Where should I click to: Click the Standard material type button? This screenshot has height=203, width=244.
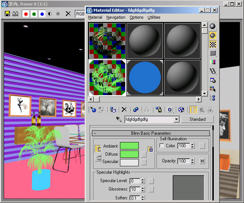(198, 119)
